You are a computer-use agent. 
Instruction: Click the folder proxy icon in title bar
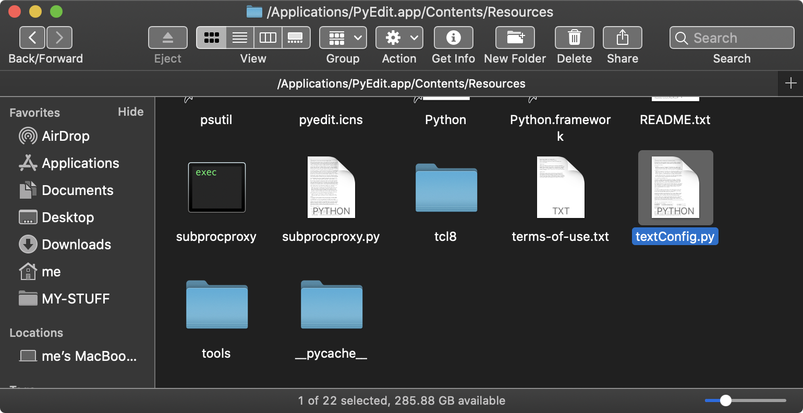(x=254, y=12)
